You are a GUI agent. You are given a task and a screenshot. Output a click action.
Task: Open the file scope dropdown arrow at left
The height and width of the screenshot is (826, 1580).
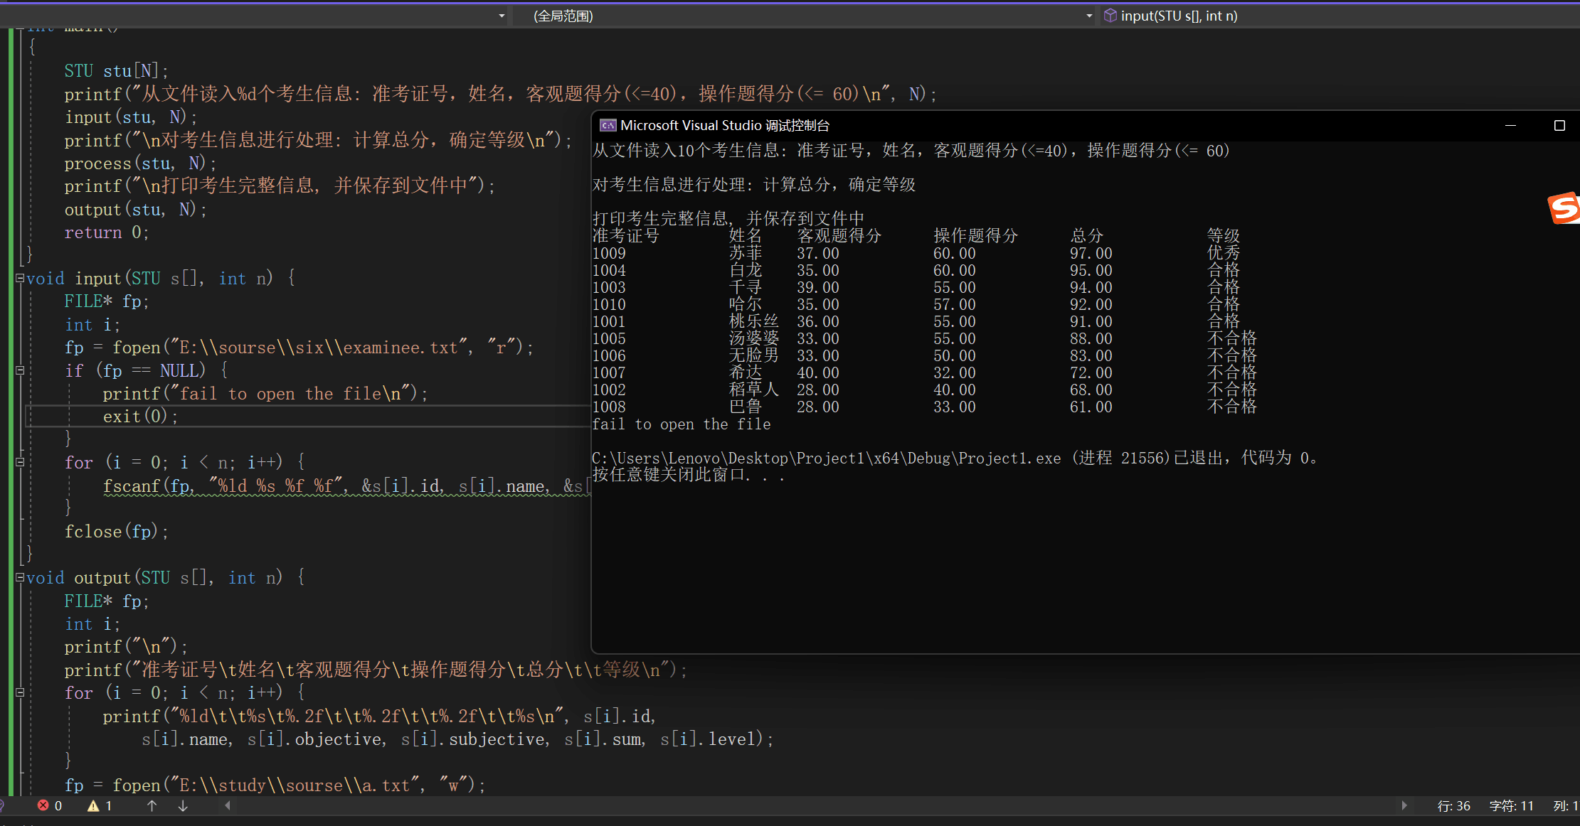(x=502, y=16)
